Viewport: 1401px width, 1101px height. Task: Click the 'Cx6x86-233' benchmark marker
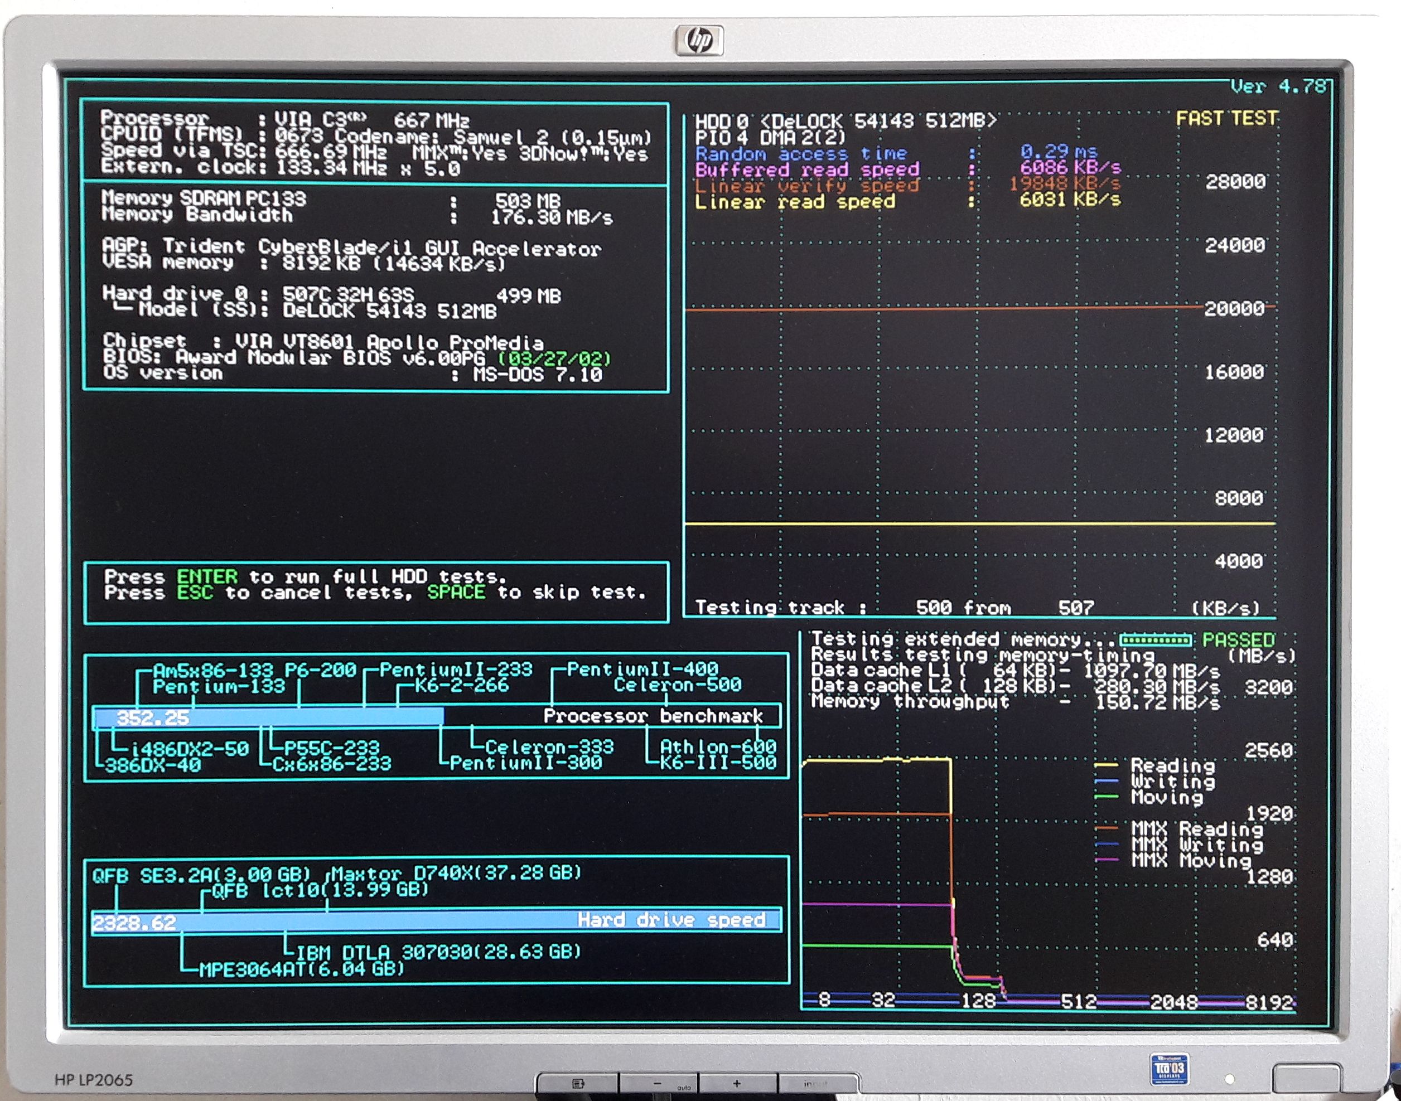point(331,764)
